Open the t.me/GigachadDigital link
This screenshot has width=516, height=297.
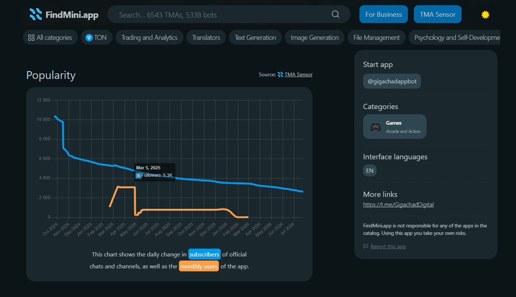click(x=399, y=204)
